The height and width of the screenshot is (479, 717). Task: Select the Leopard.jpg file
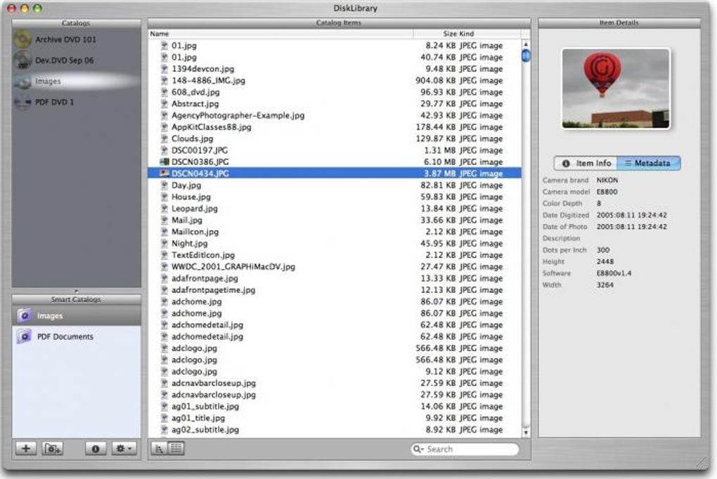(x=335, y=209)
